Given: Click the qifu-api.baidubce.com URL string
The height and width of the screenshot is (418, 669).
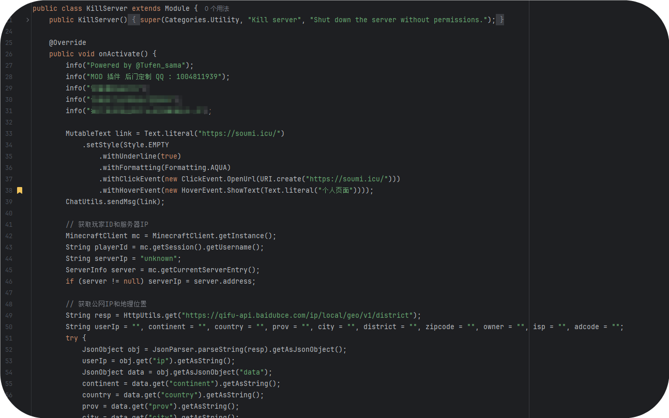Looking at the screenshot, I should pos(299,316).
